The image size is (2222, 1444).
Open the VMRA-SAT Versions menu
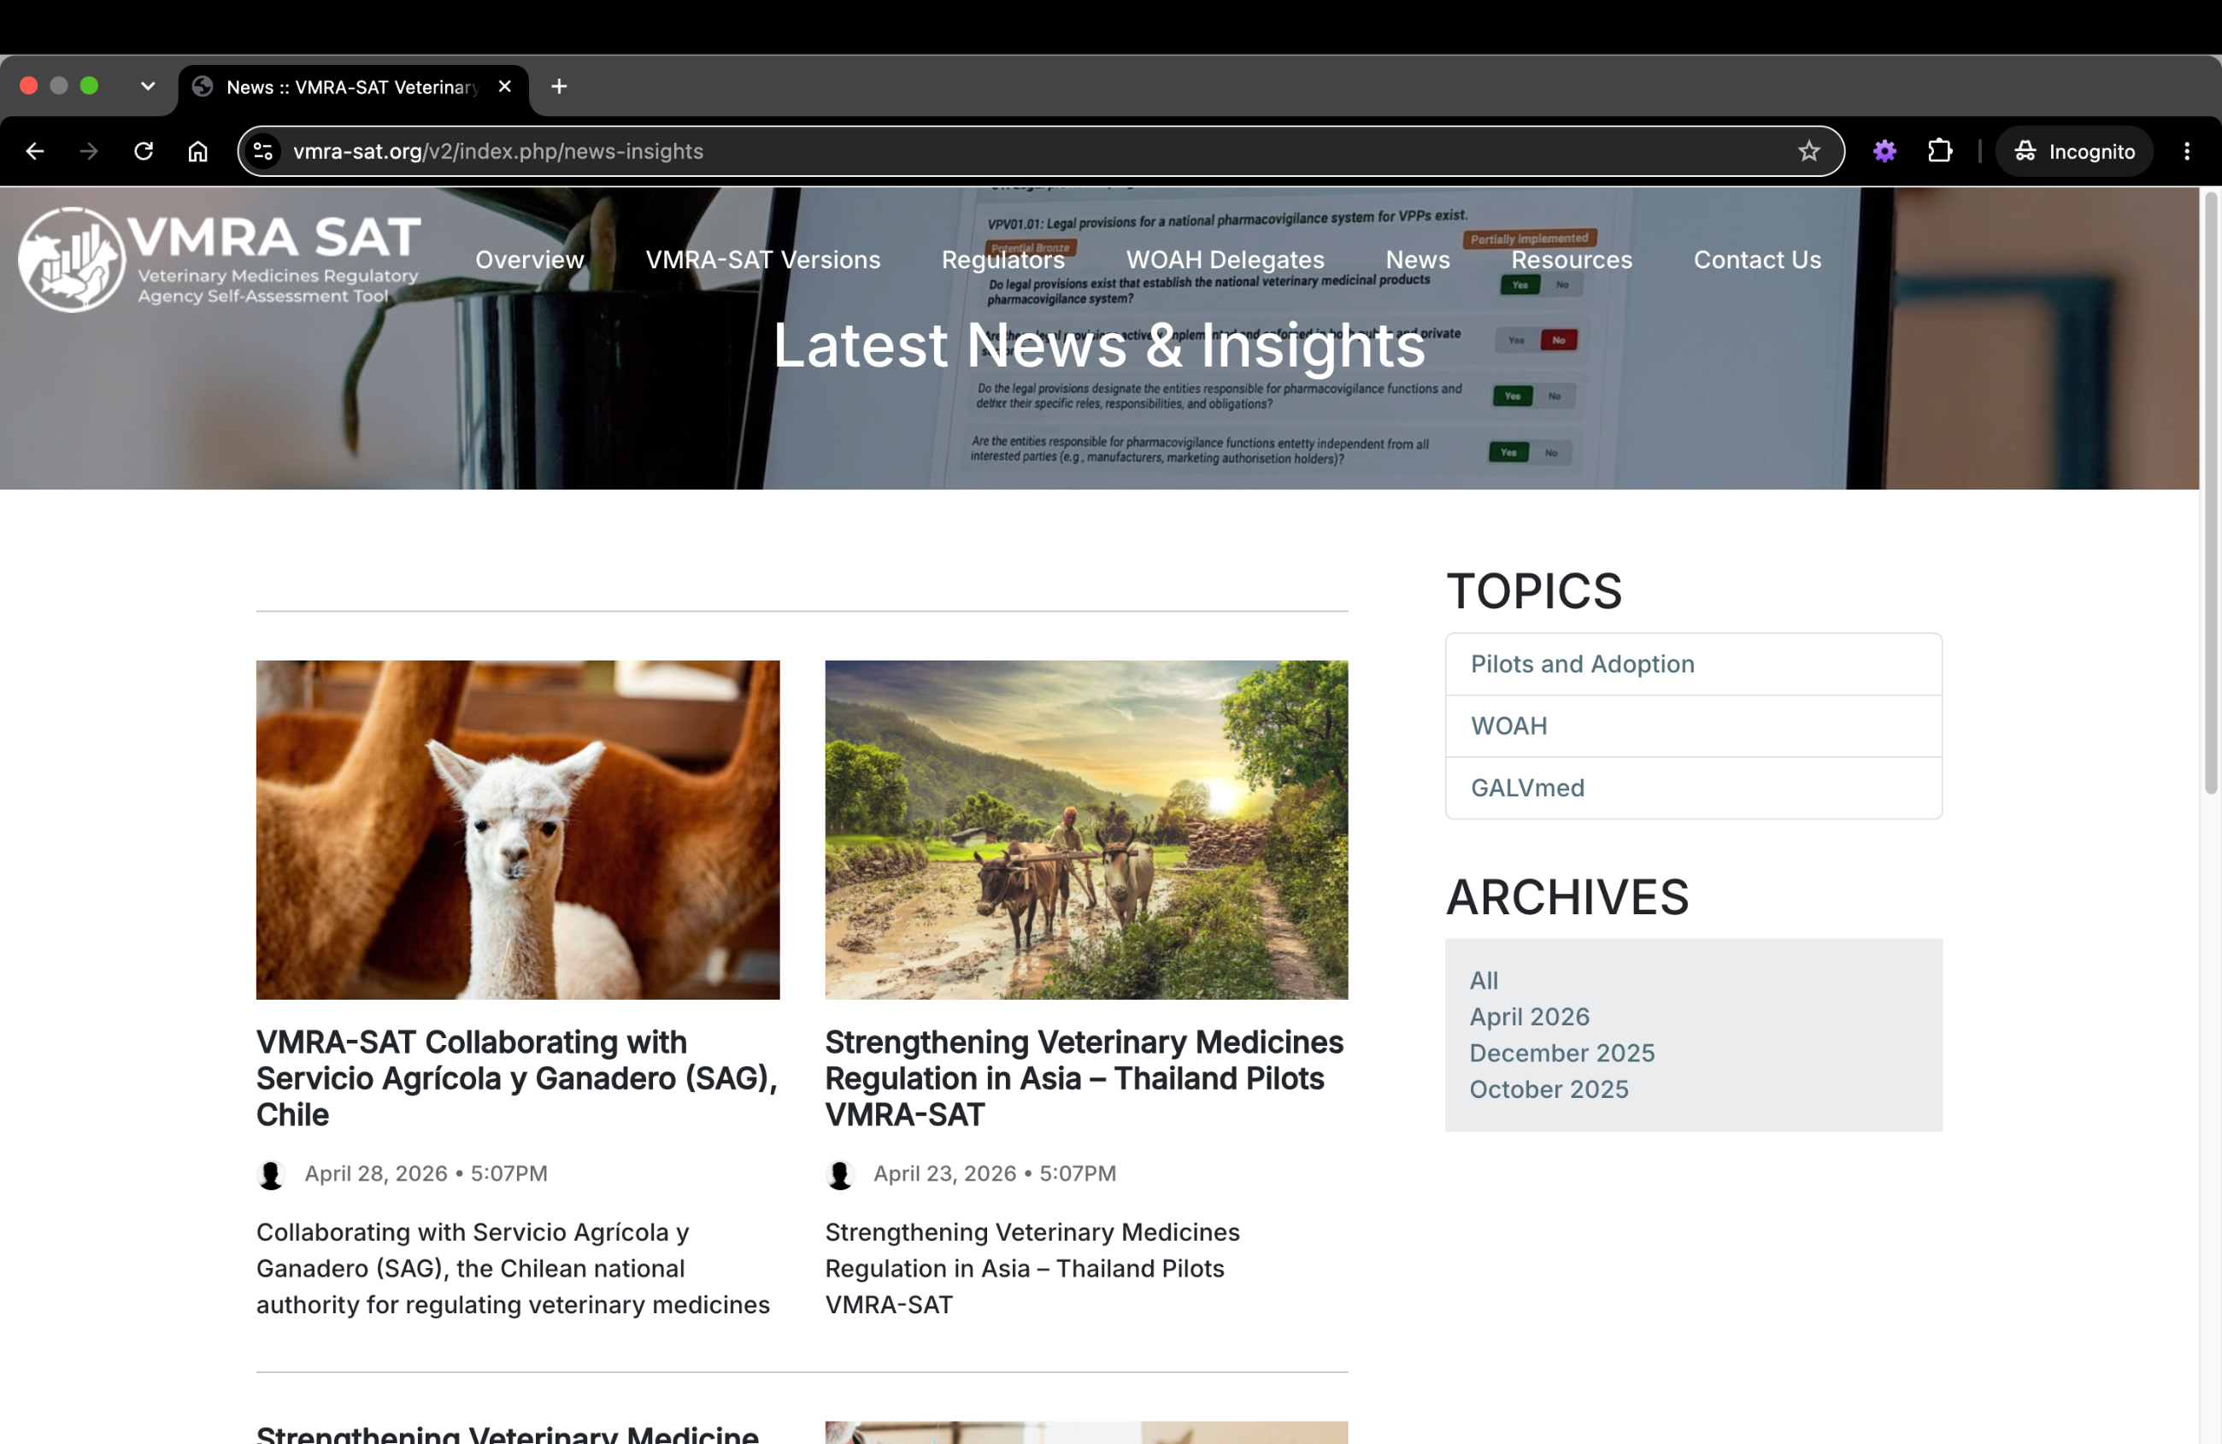(x=763, y=260)
